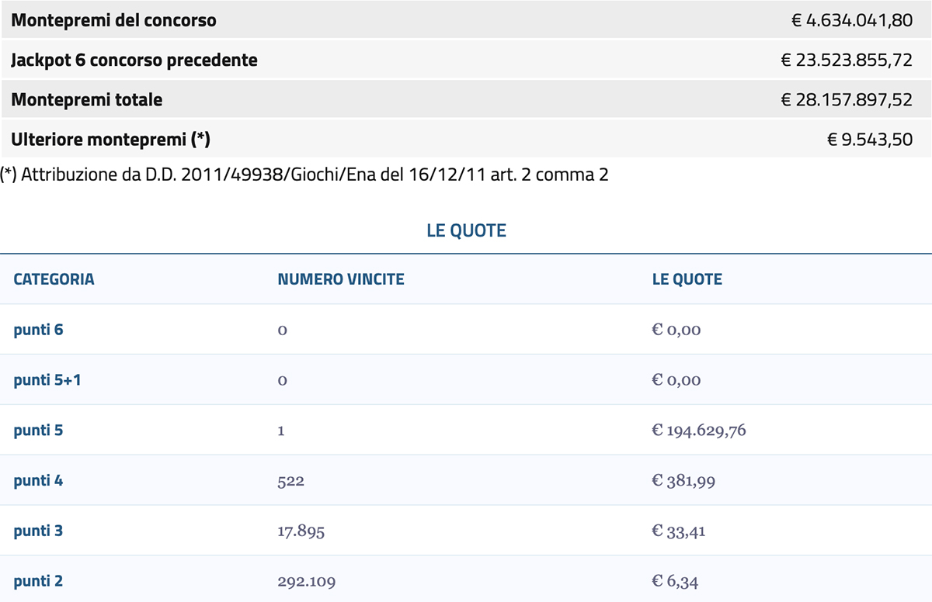
Task: Click the 'Ulteriore montepremi (*)' label
Action: pos(110,140)
